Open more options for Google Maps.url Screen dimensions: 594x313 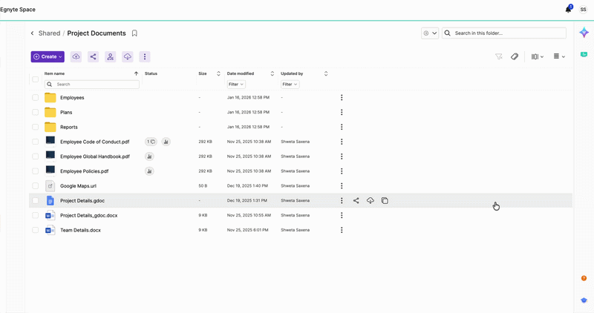(342, 186)
